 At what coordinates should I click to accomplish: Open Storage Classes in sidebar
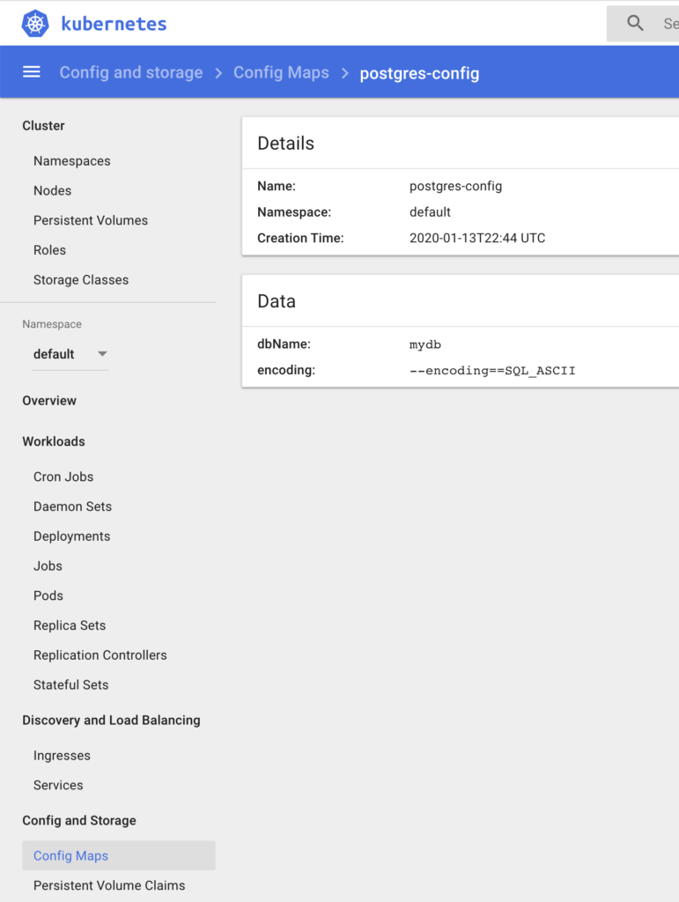pyautogui.click(x=81, y=280)
